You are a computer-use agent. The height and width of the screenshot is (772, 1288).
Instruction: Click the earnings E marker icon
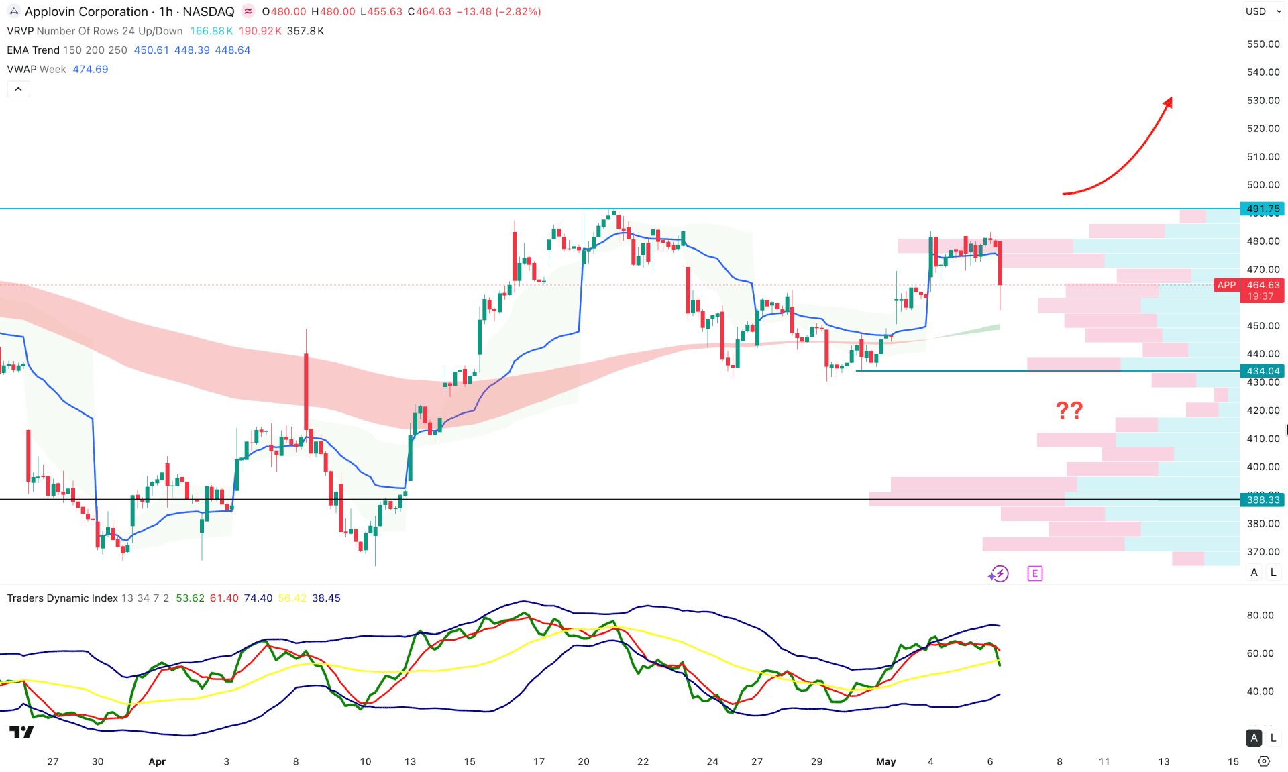pos(1034,573)
